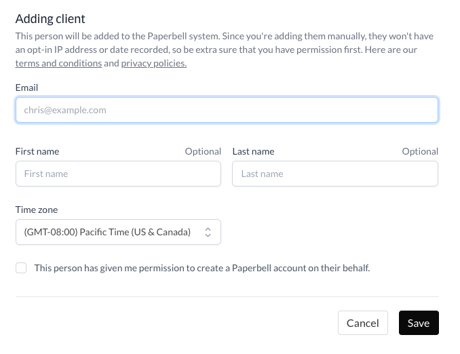Focus the First name text box
The width and height of the screenshot is (460, 354).
(118, 174)
